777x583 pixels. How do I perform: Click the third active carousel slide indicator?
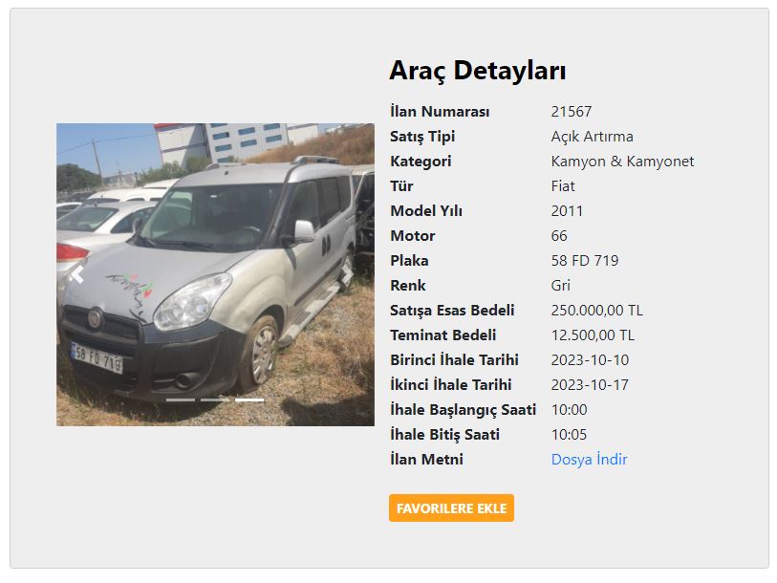click(249, 399)
